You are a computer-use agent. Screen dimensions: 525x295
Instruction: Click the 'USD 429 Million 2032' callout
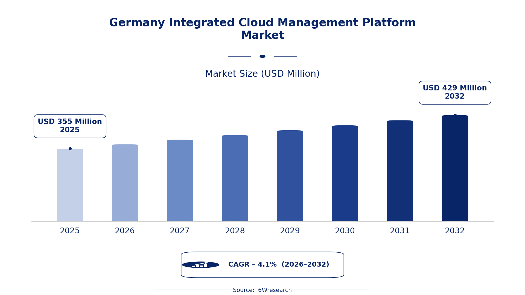tap(455, 93)
